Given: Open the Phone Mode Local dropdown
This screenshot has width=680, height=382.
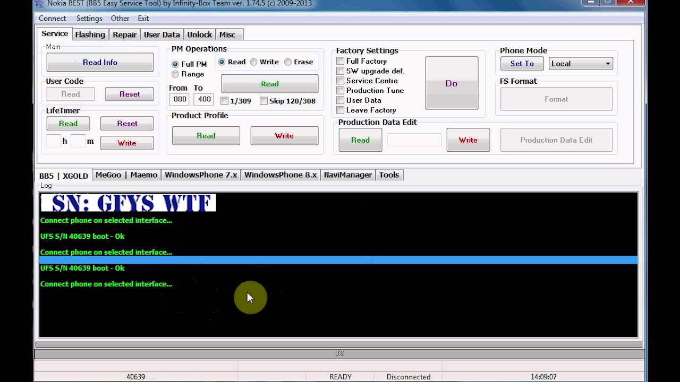Looking at the screenshot, I should [581, 64].
